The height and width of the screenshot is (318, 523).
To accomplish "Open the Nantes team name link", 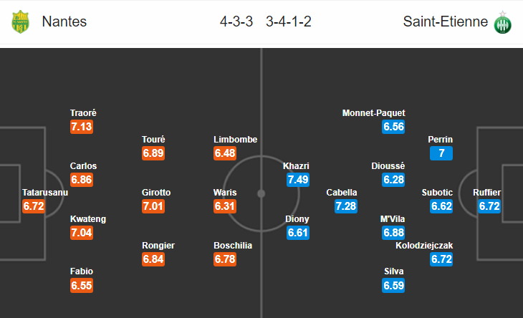I will click(x=64, y=21).
